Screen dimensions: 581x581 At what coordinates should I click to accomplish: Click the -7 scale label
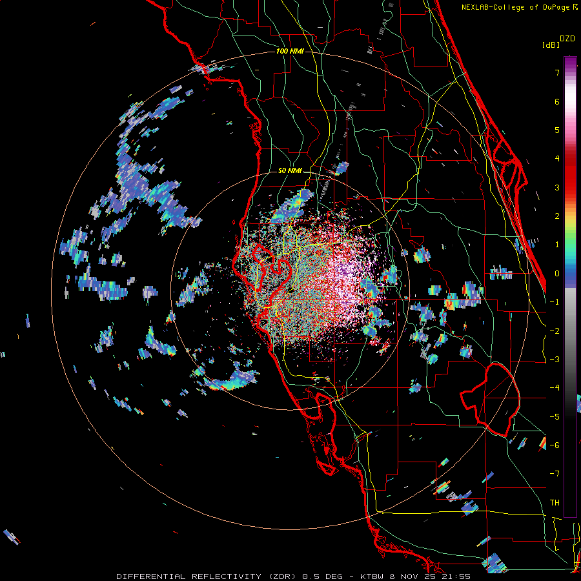point(555,474)
